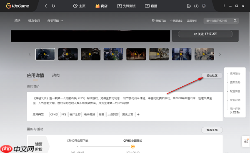Select the CFHD全面开放 timeline marker
The image size is (250, 153).
tap(132, 146)
